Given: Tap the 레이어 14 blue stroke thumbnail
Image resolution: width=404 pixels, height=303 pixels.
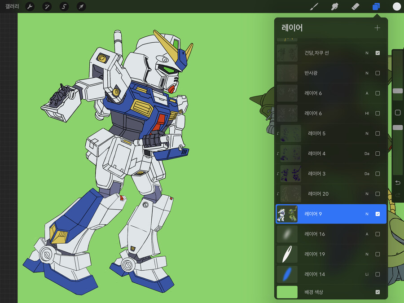Looking at the screenshot, I should coord(287,274).
